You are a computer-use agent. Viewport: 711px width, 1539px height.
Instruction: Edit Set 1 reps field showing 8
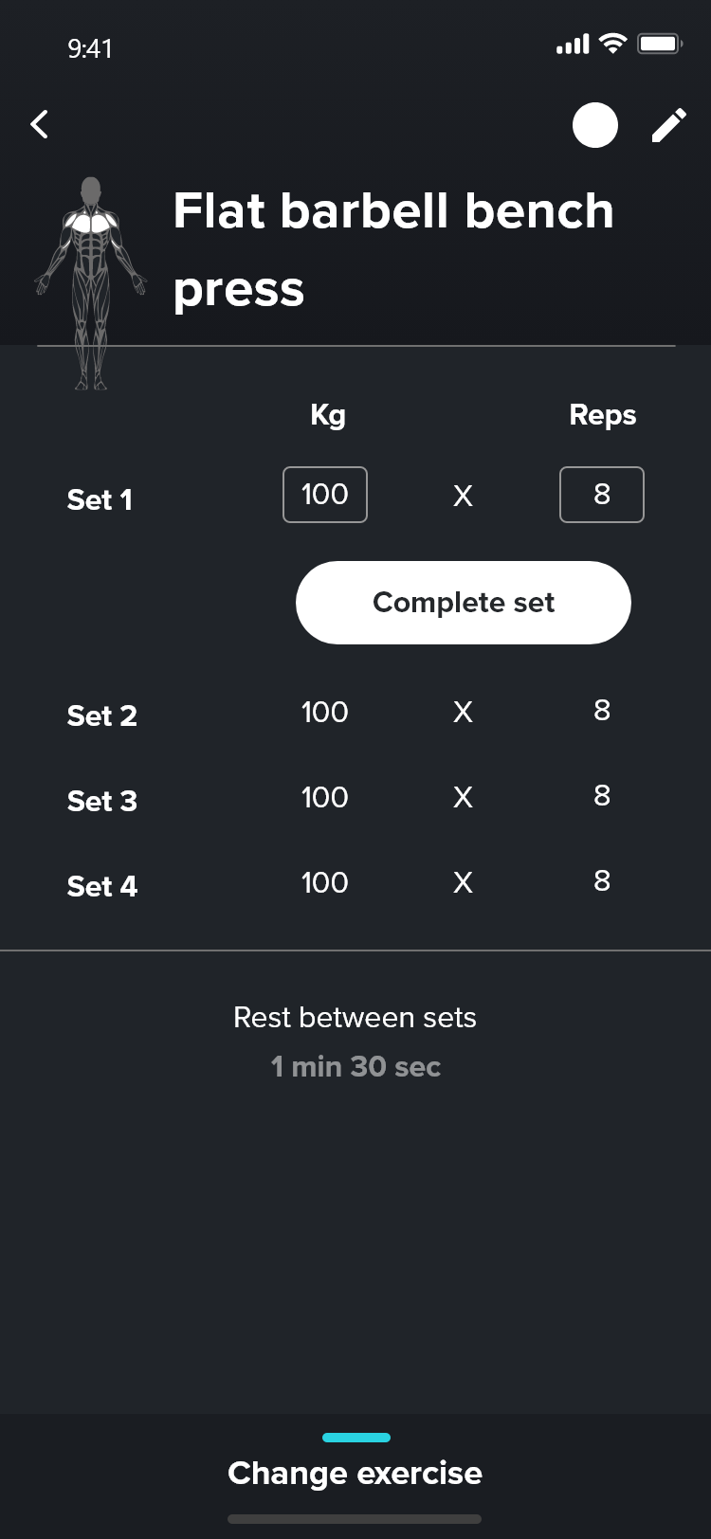point(602,495)
